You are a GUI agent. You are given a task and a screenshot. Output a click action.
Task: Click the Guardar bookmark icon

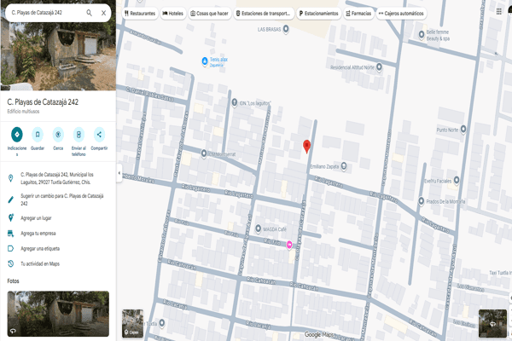38,134
